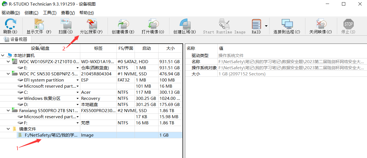Choose 创建区域(R) create region tool
Screen dimensions: 367x158
(184, 26)
